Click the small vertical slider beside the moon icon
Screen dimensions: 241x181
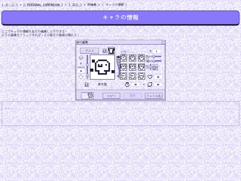tap(151, 67)
